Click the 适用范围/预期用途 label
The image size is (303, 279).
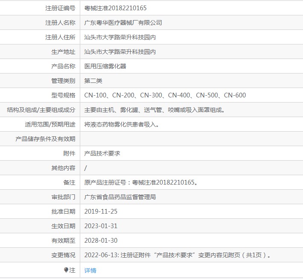coord(50,124)
